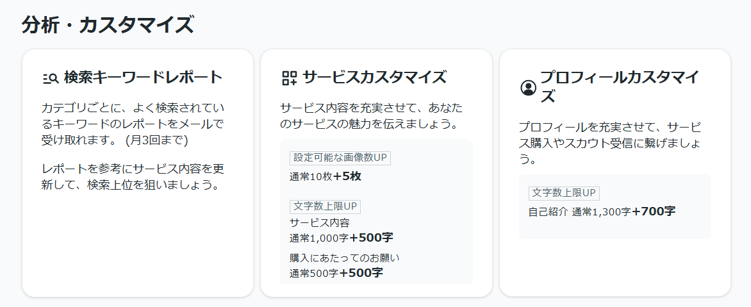Click the service customize grid-plus icon
This screenshot has height=307, width=751.
289,78
